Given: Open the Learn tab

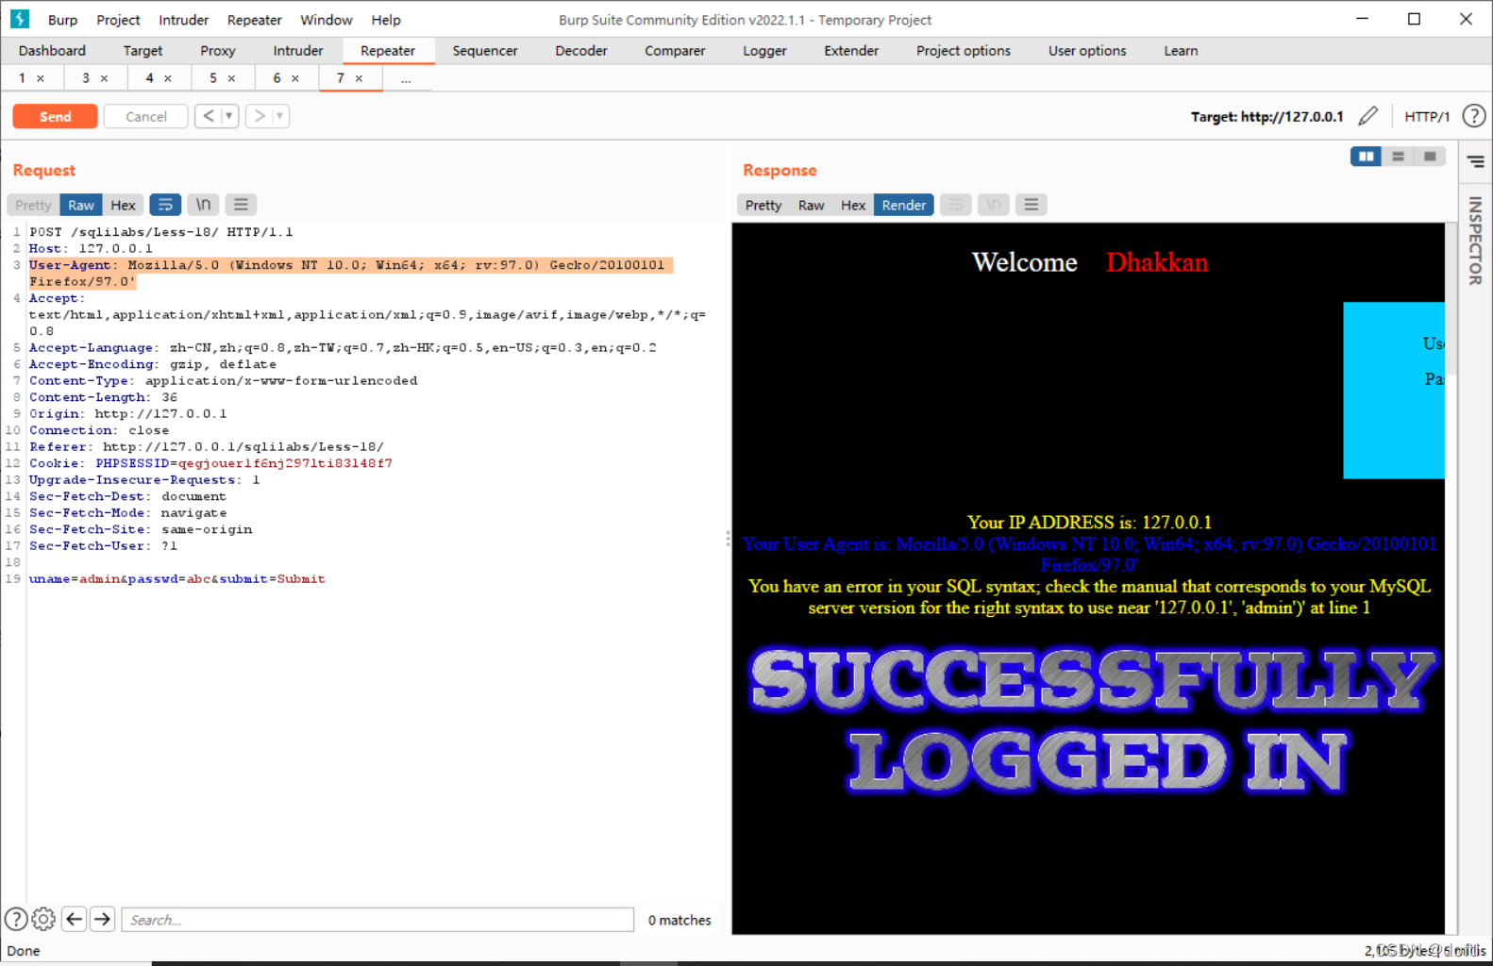Looking at the screenshot, I should coord(1181,51).
